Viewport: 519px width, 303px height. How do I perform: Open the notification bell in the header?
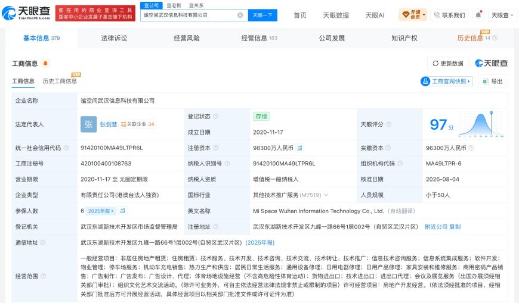click(x=478, y=15)
